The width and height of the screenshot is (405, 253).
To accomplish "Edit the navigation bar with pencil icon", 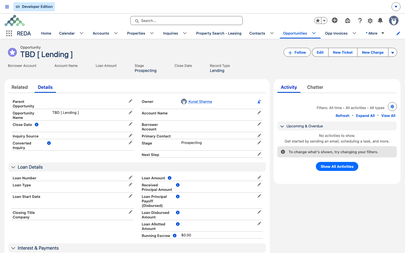I will pyautogui.click(x=398, y=33).
